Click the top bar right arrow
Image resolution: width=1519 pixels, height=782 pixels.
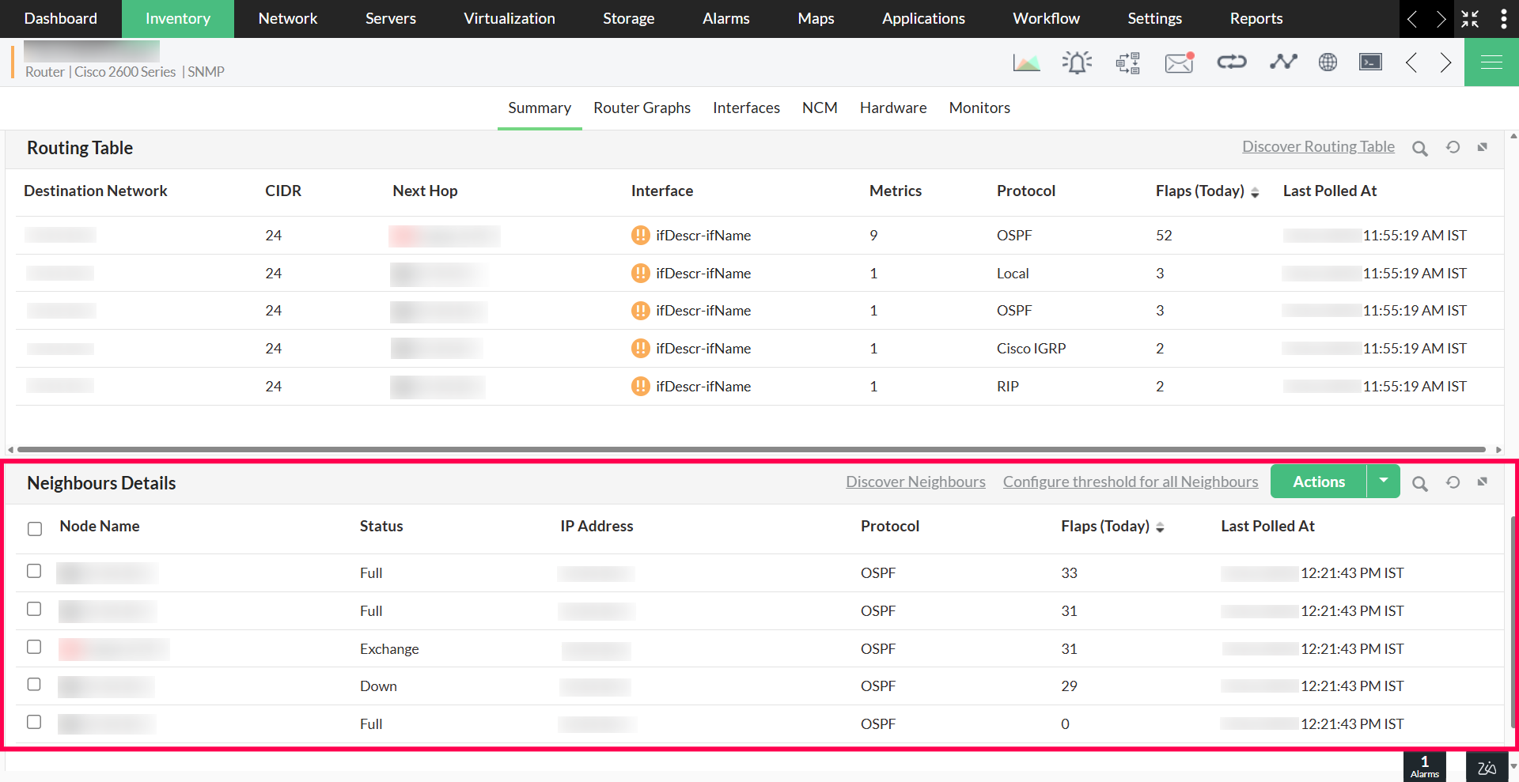tap(1441, 19)
